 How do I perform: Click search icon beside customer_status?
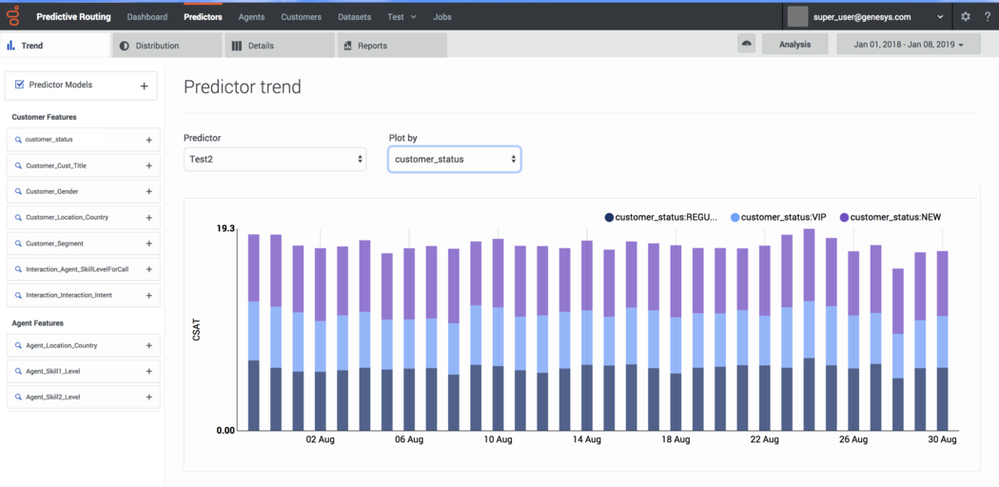[18, 140]
